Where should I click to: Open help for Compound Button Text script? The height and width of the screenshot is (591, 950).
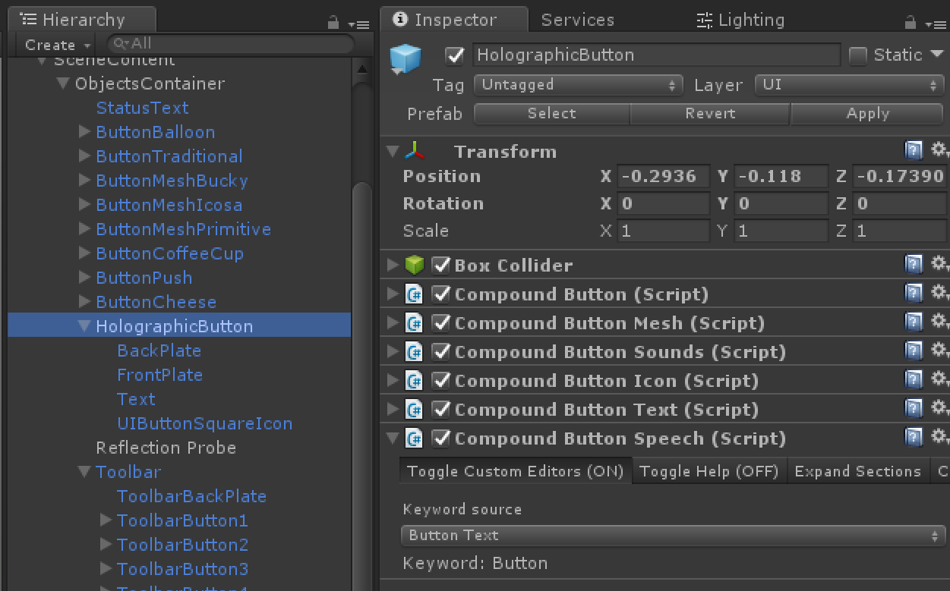click(x=914, y=408)
